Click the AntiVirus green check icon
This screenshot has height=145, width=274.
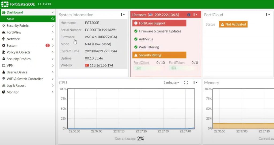click(x=136, y=39)
